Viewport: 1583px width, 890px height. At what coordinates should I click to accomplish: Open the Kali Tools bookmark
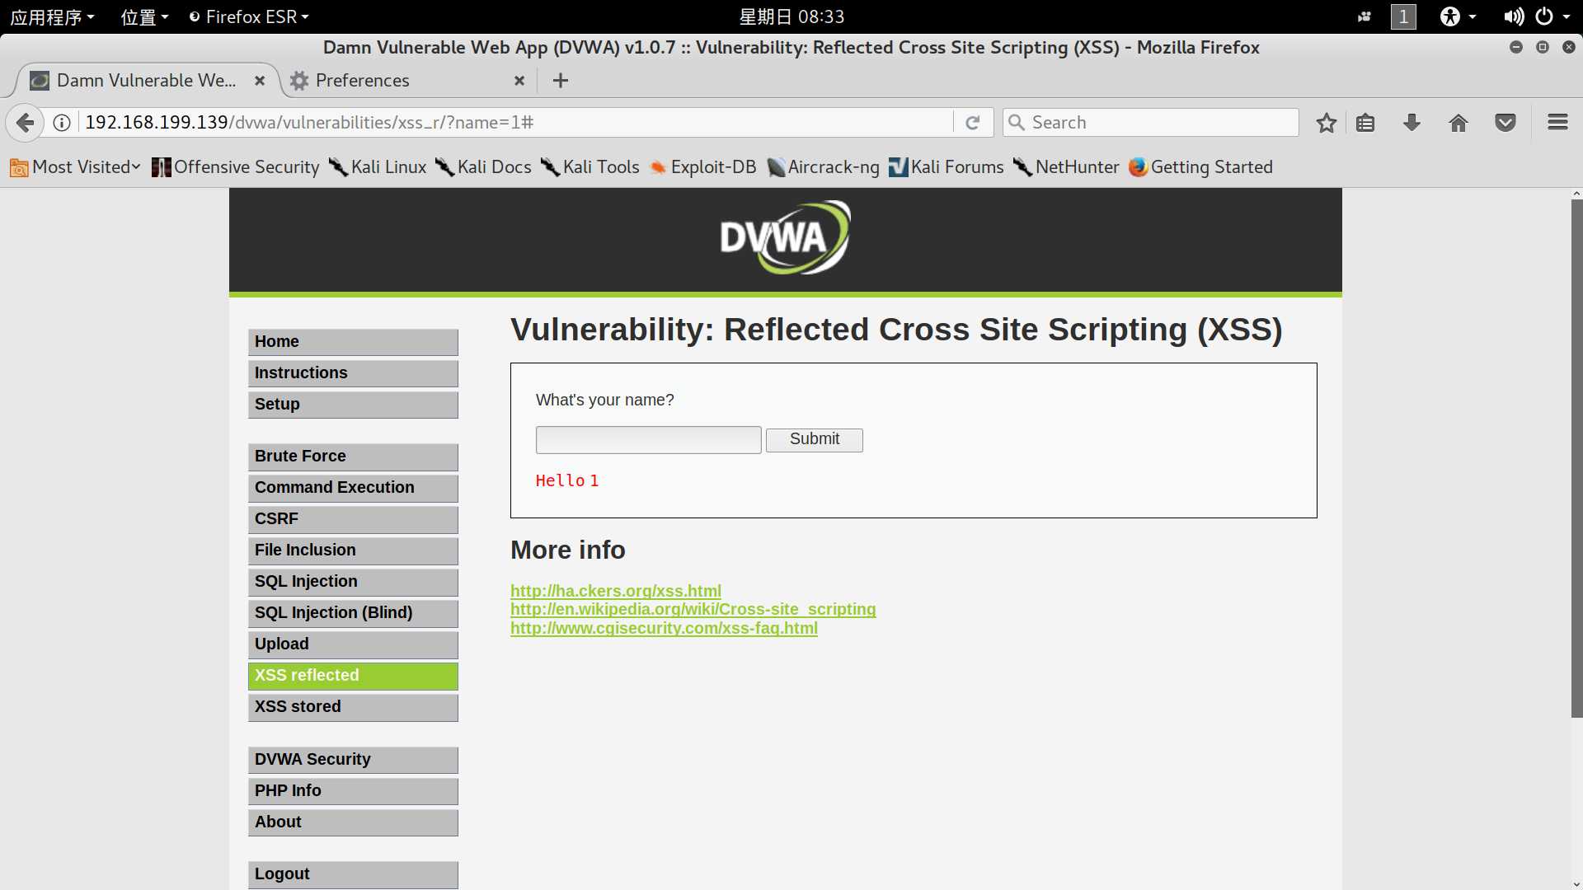590,167
